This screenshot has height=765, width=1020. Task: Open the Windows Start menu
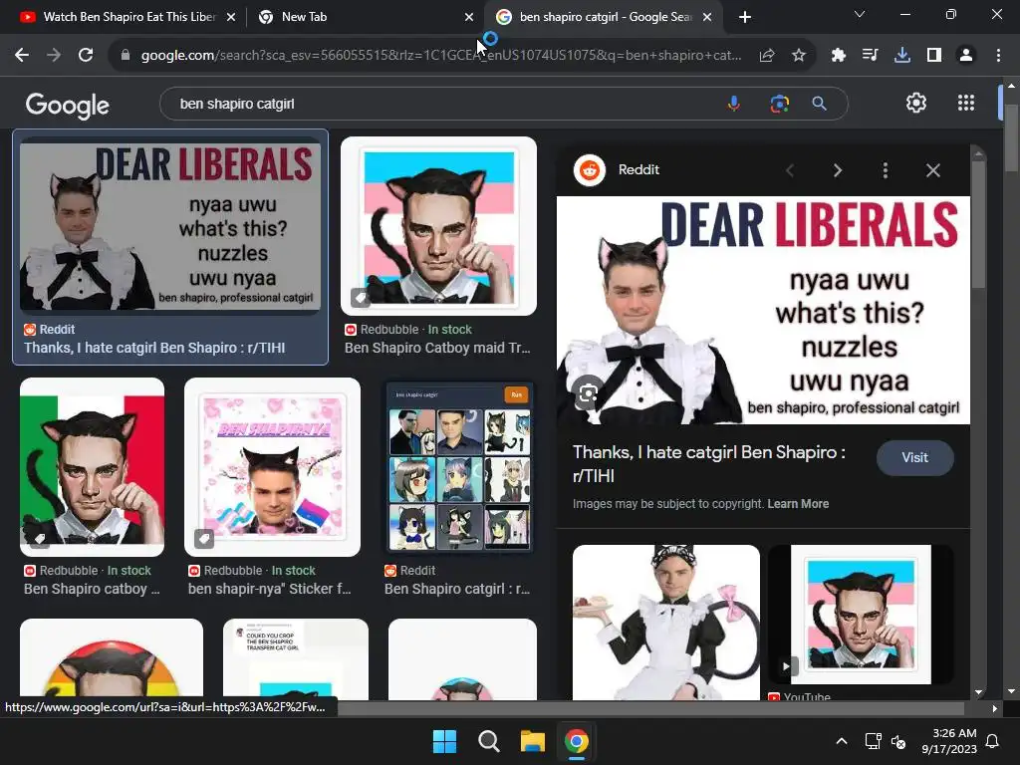pos(445,741)
